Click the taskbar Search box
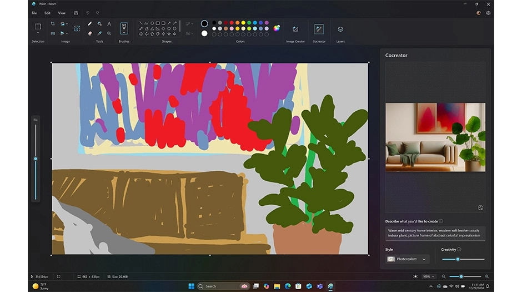 223,286
